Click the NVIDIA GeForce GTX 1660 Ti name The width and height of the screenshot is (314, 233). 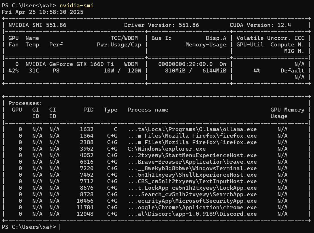click(73, 64)
